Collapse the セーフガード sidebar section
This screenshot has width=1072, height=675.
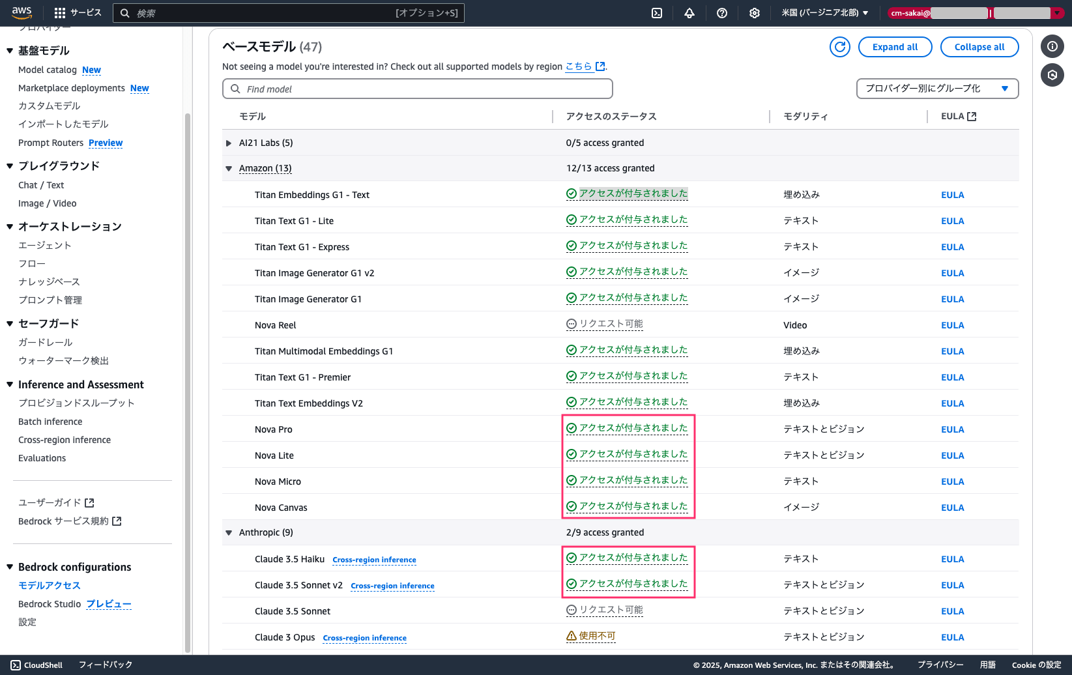tap(10, 324)
